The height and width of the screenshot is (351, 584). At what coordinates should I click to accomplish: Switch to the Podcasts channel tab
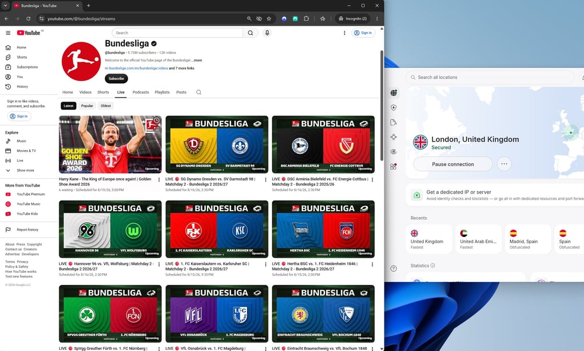pos(140,92)
